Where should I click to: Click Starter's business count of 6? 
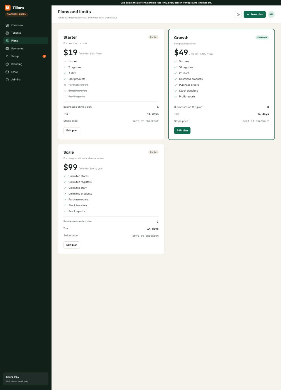click(x=158, y=107)
